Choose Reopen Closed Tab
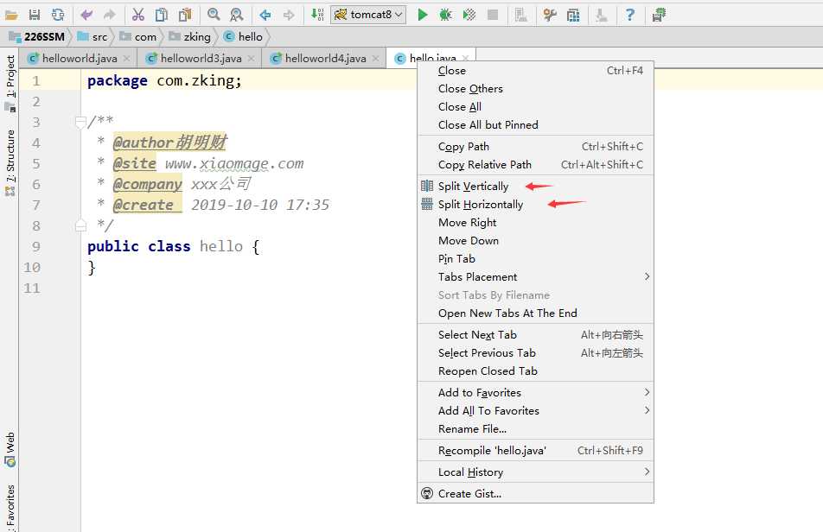The height and width of the screenshot is (532, 823). tap(535, 370)
